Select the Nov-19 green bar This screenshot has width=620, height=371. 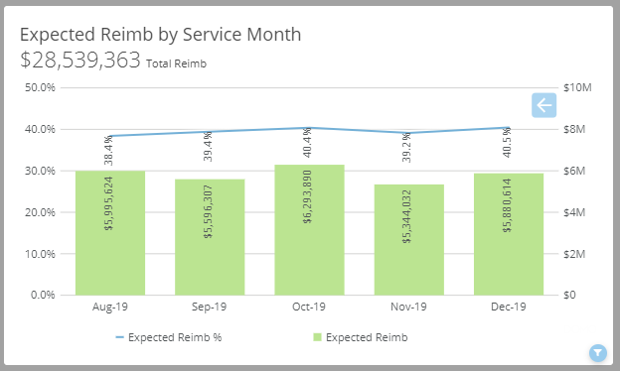pyautogui.click(x=409, y=240)
